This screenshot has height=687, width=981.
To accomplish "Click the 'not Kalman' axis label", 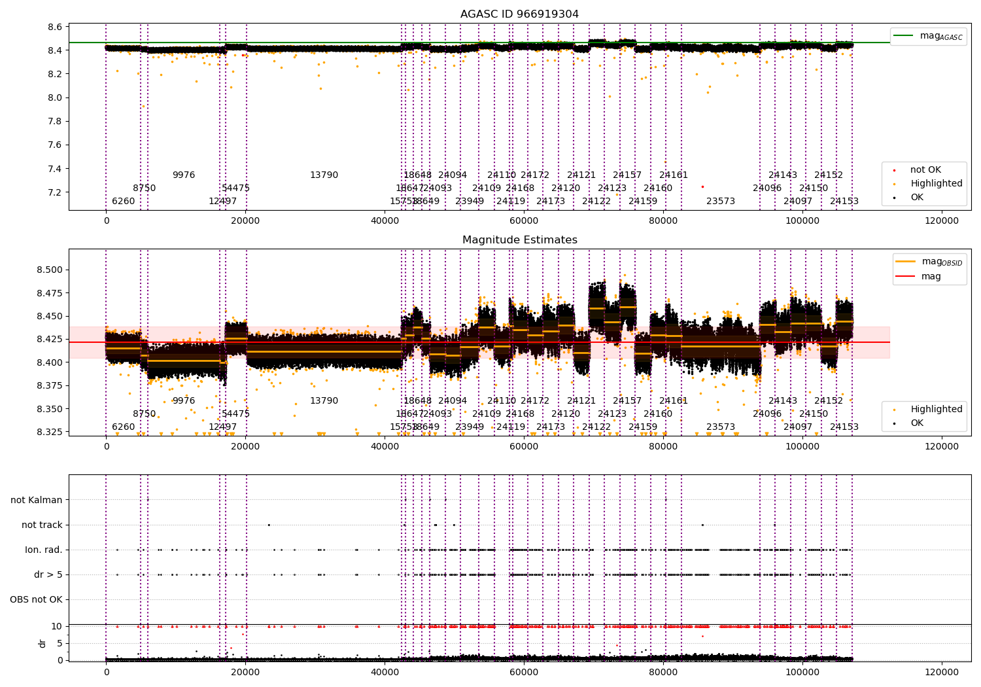I will point(37,500).
